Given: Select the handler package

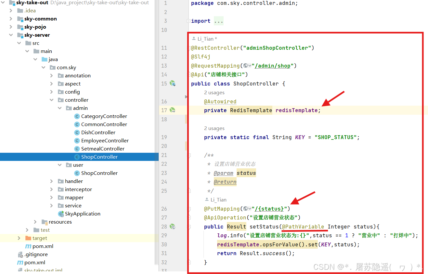Looking at the screenshot, I should 74,181.
